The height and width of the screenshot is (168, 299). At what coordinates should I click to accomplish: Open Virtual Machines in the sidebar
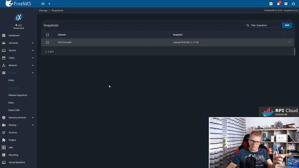click(x=17, y=162)
